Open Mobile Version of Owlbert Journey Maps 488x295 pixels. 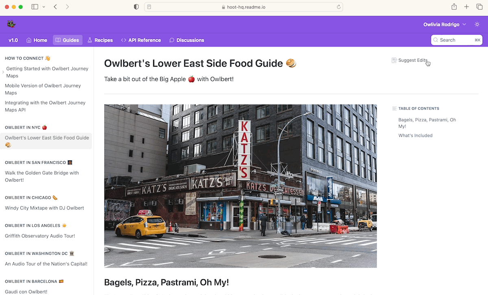click(x=43, y=89)
